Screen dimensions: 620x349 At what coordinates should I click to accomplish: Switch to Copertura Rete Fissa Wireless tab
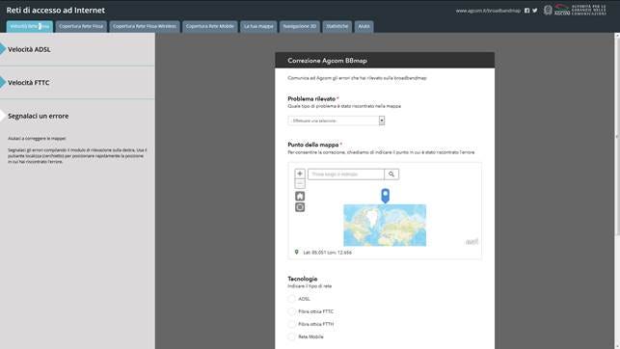coord(145,26)
